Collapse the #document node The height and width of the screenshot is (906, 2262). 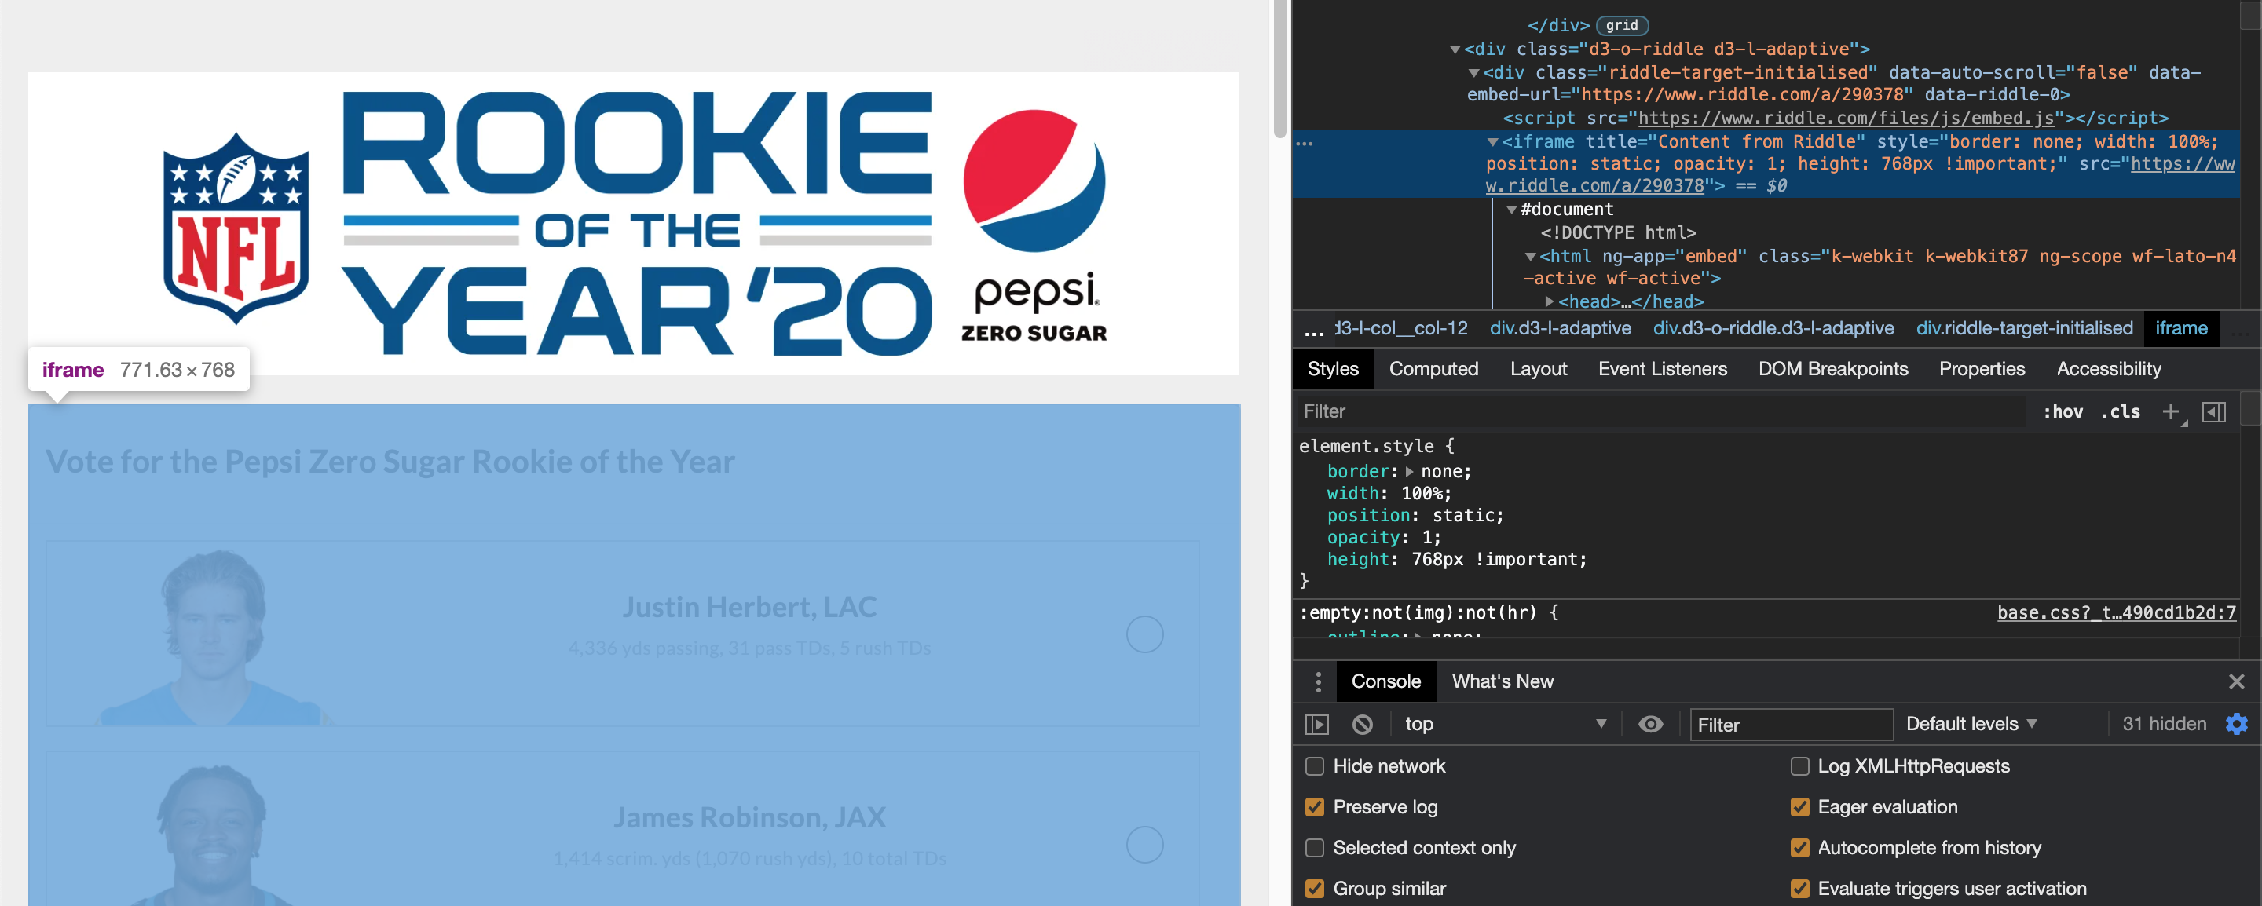click(x=1511, y=210)
